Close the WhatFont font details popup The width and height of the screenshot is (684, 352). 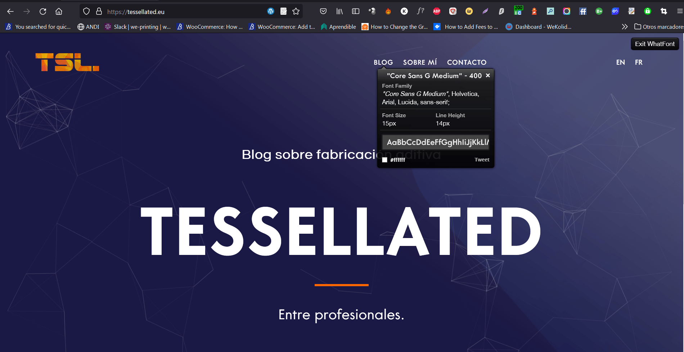tap(488, 76)
